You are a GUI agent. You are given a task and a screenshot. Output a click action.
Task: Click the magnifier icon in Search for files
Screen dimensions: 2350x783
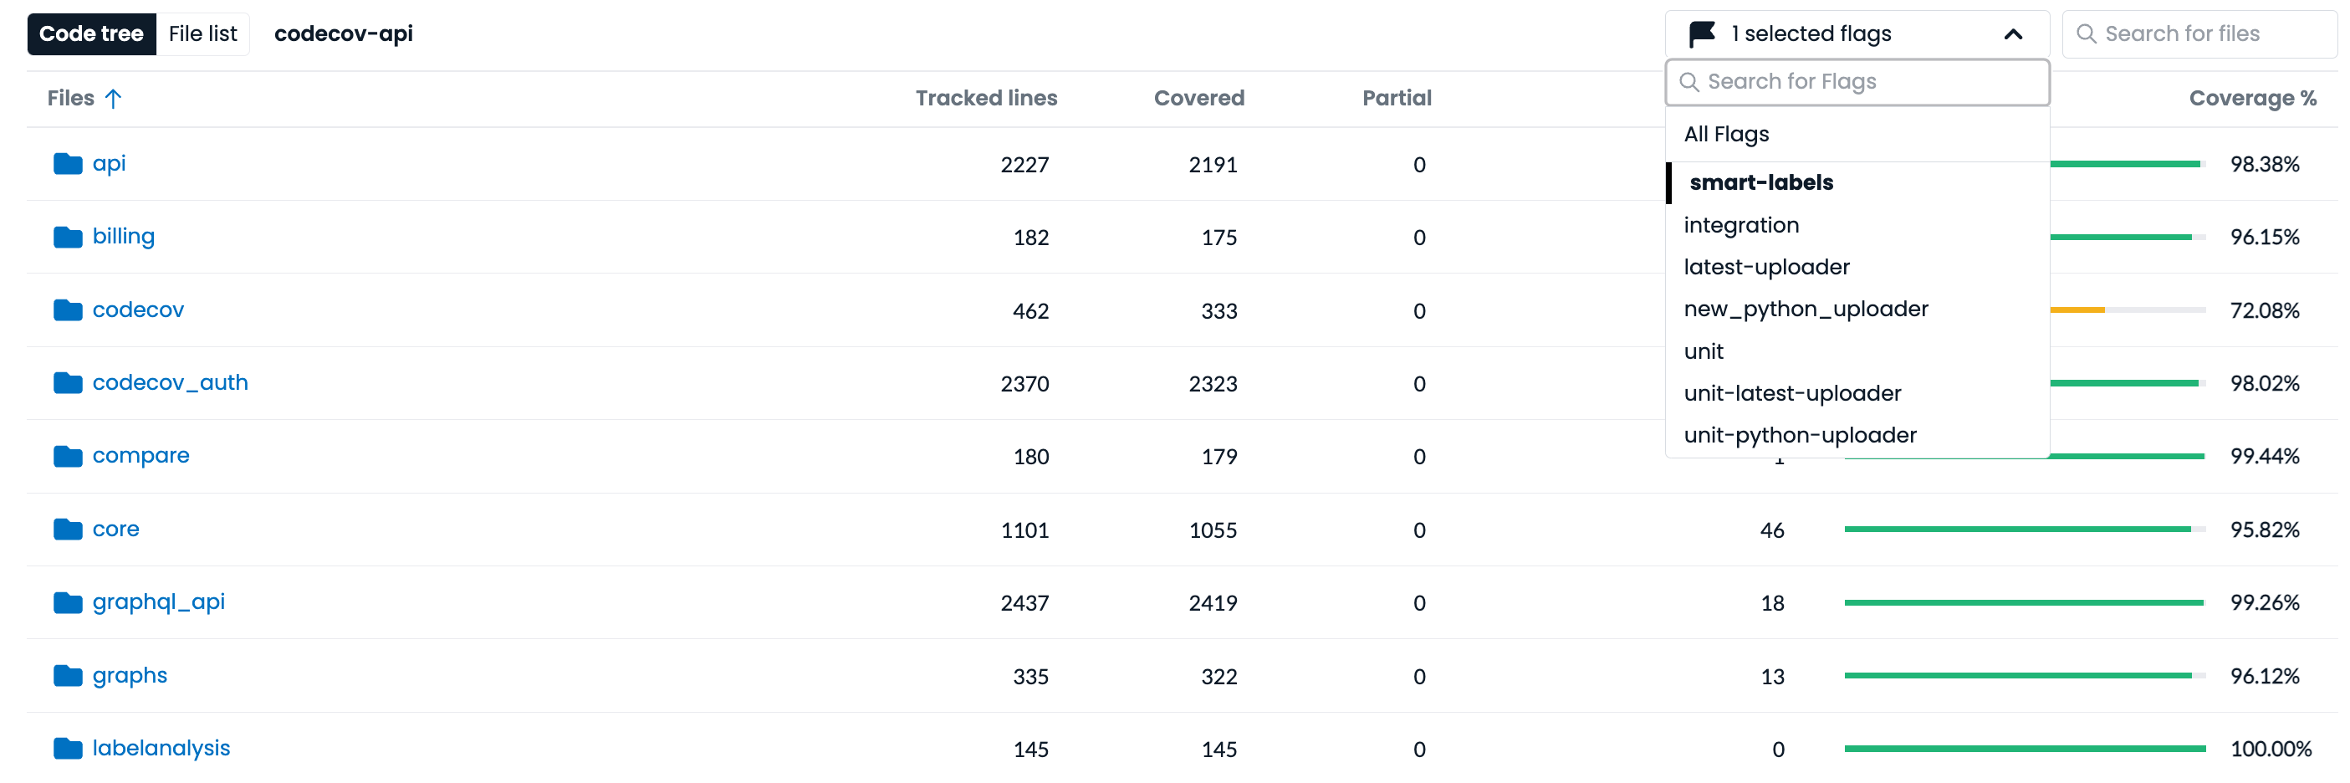click(2086, 34)
